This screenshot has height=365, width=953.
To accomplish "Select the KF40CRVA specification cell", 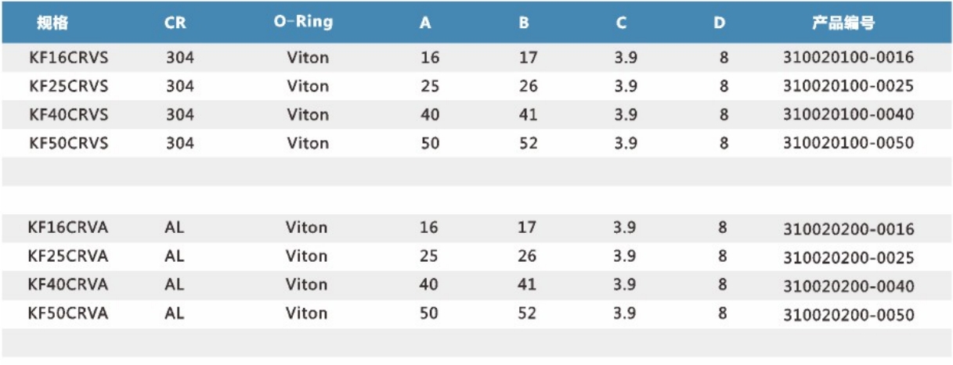I will (68, 284).
